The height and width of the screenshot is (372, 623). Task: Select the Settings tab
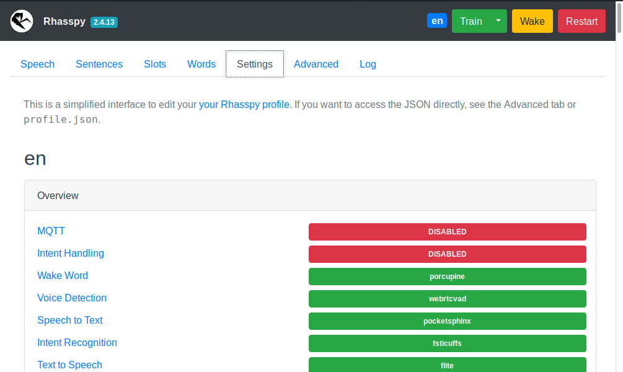coord(255,64)
